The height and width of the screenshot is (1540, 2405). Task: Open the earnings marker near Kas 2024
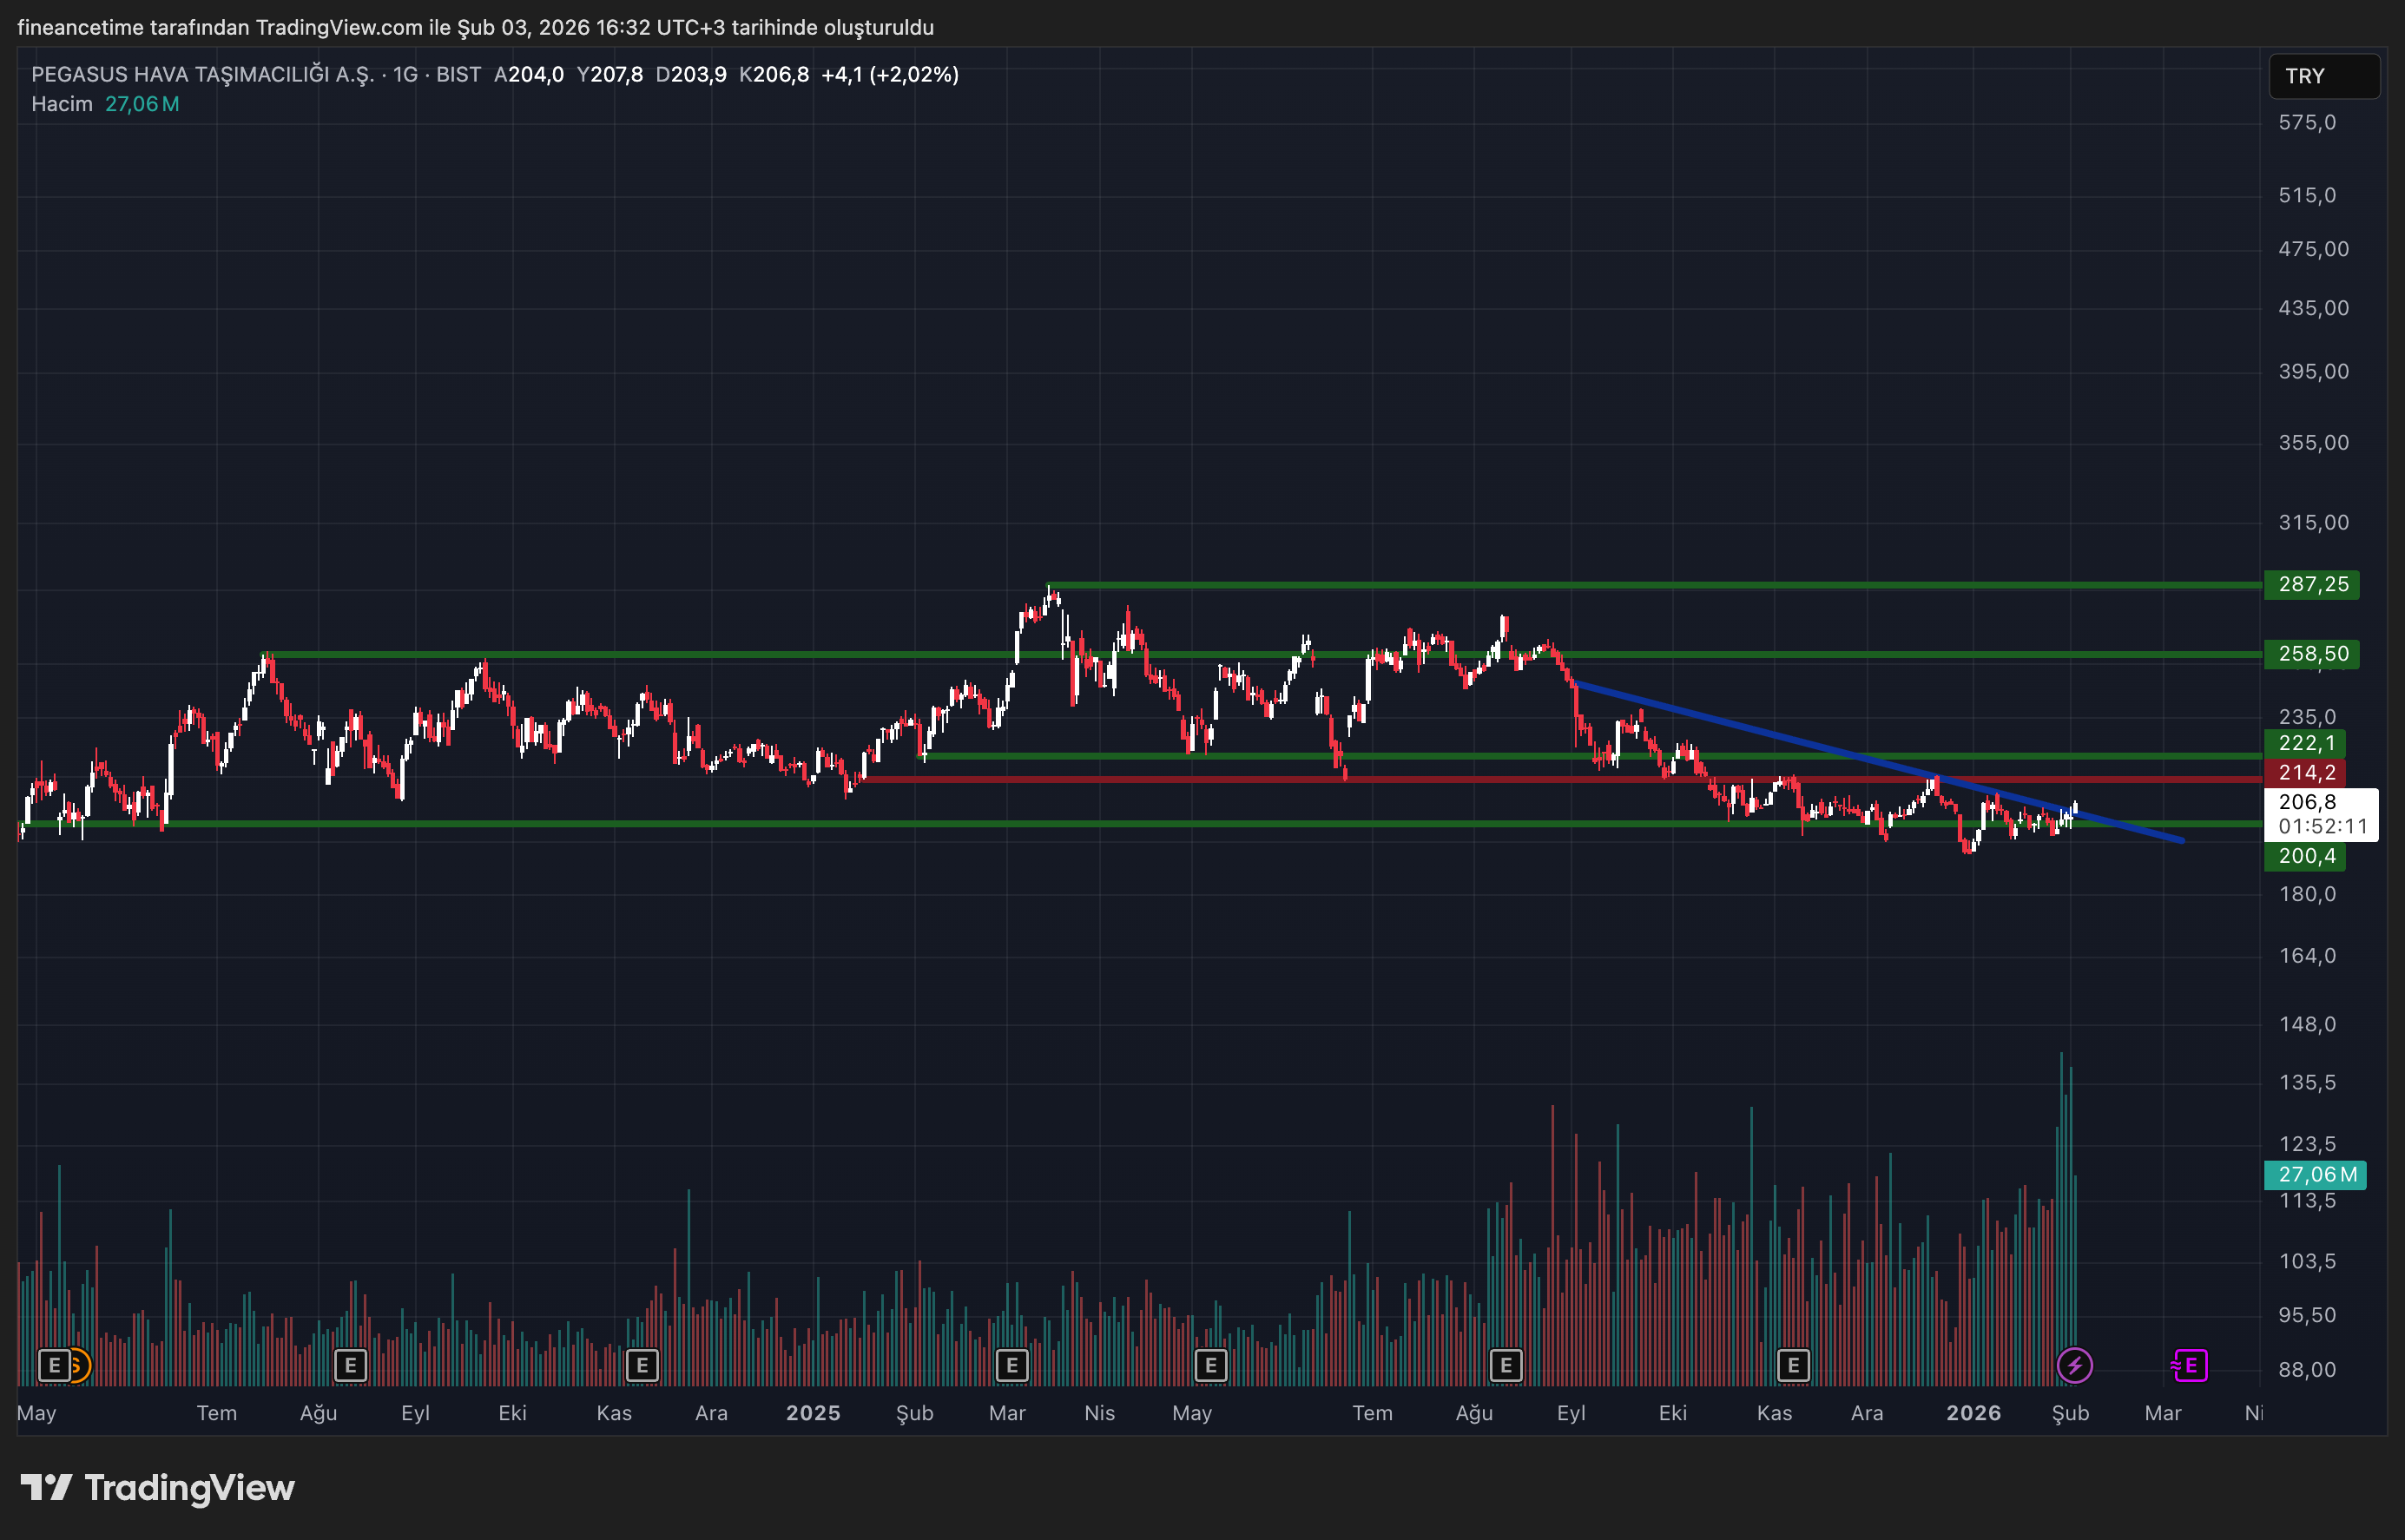coord(642,1365)
